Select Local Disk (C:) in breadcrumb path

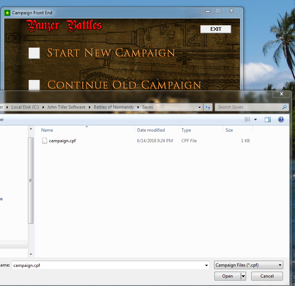tap(25, 107)
